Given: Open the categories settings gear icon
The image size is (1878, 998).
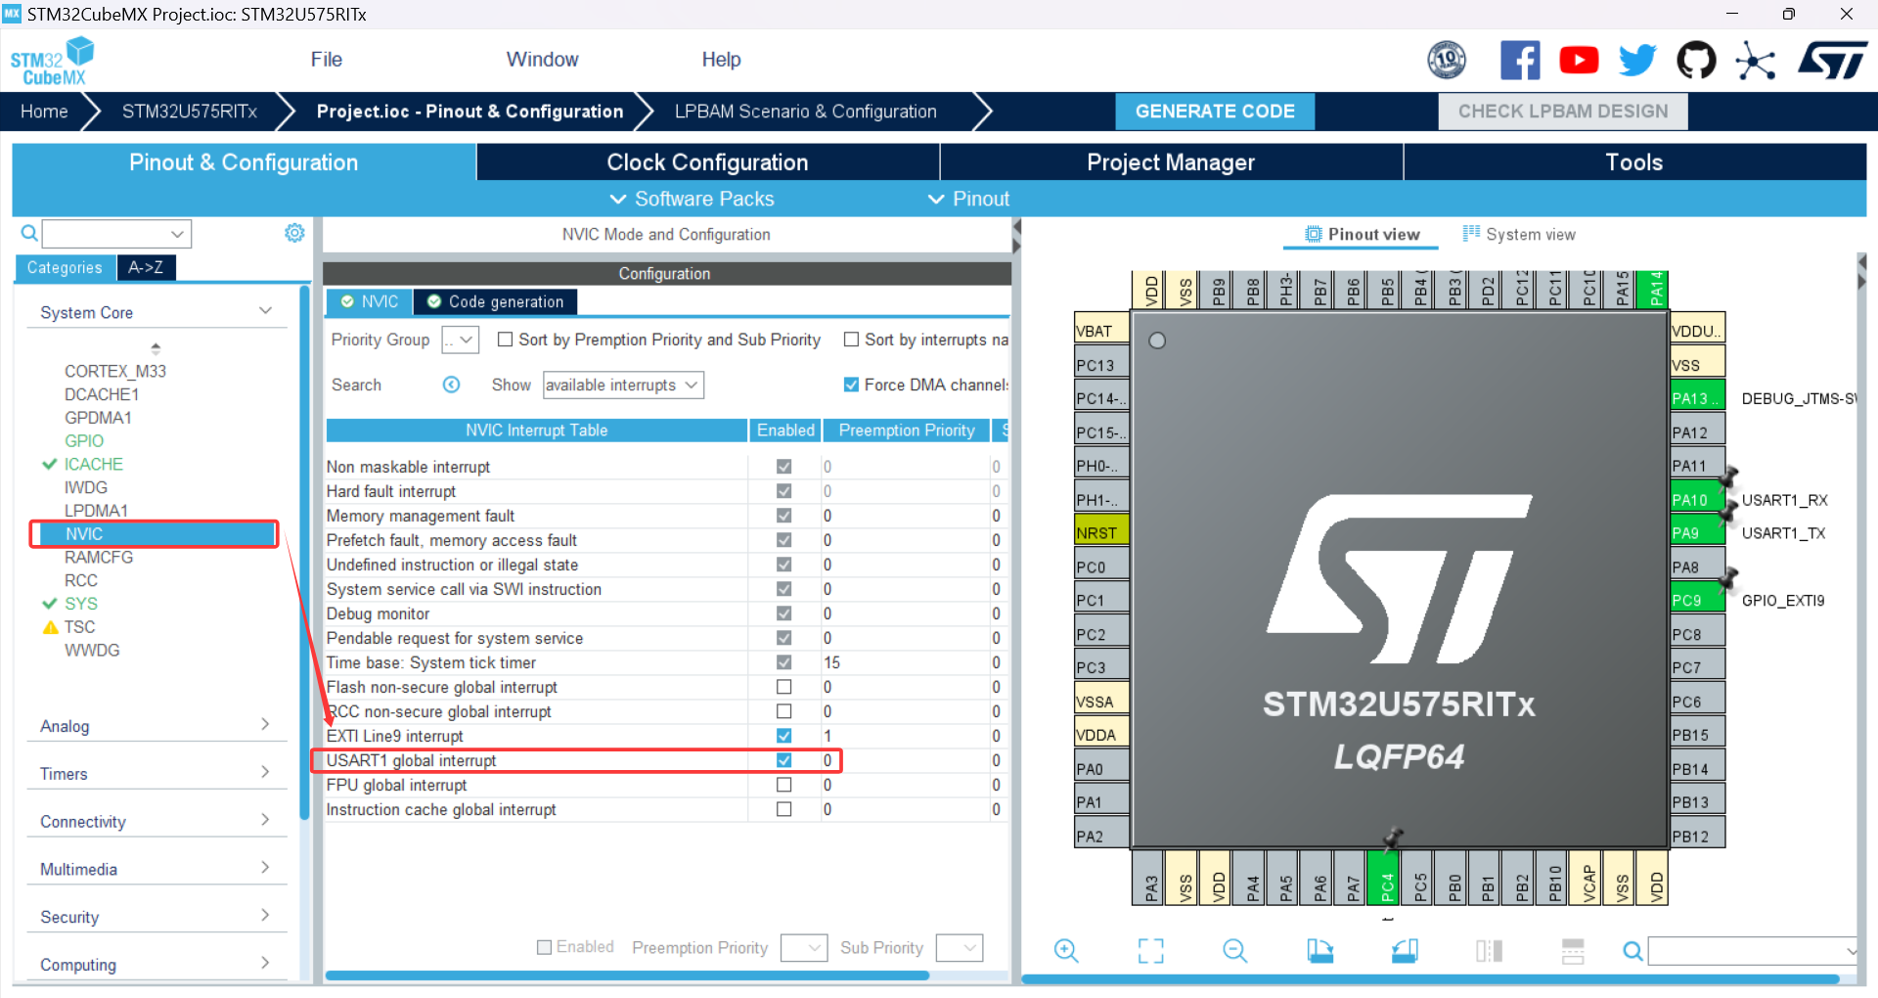Looking at the screenshot, I should [294, 233].
